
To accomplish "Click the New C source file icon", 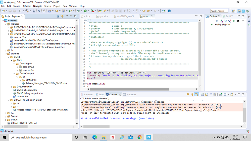I will point(64,11).
